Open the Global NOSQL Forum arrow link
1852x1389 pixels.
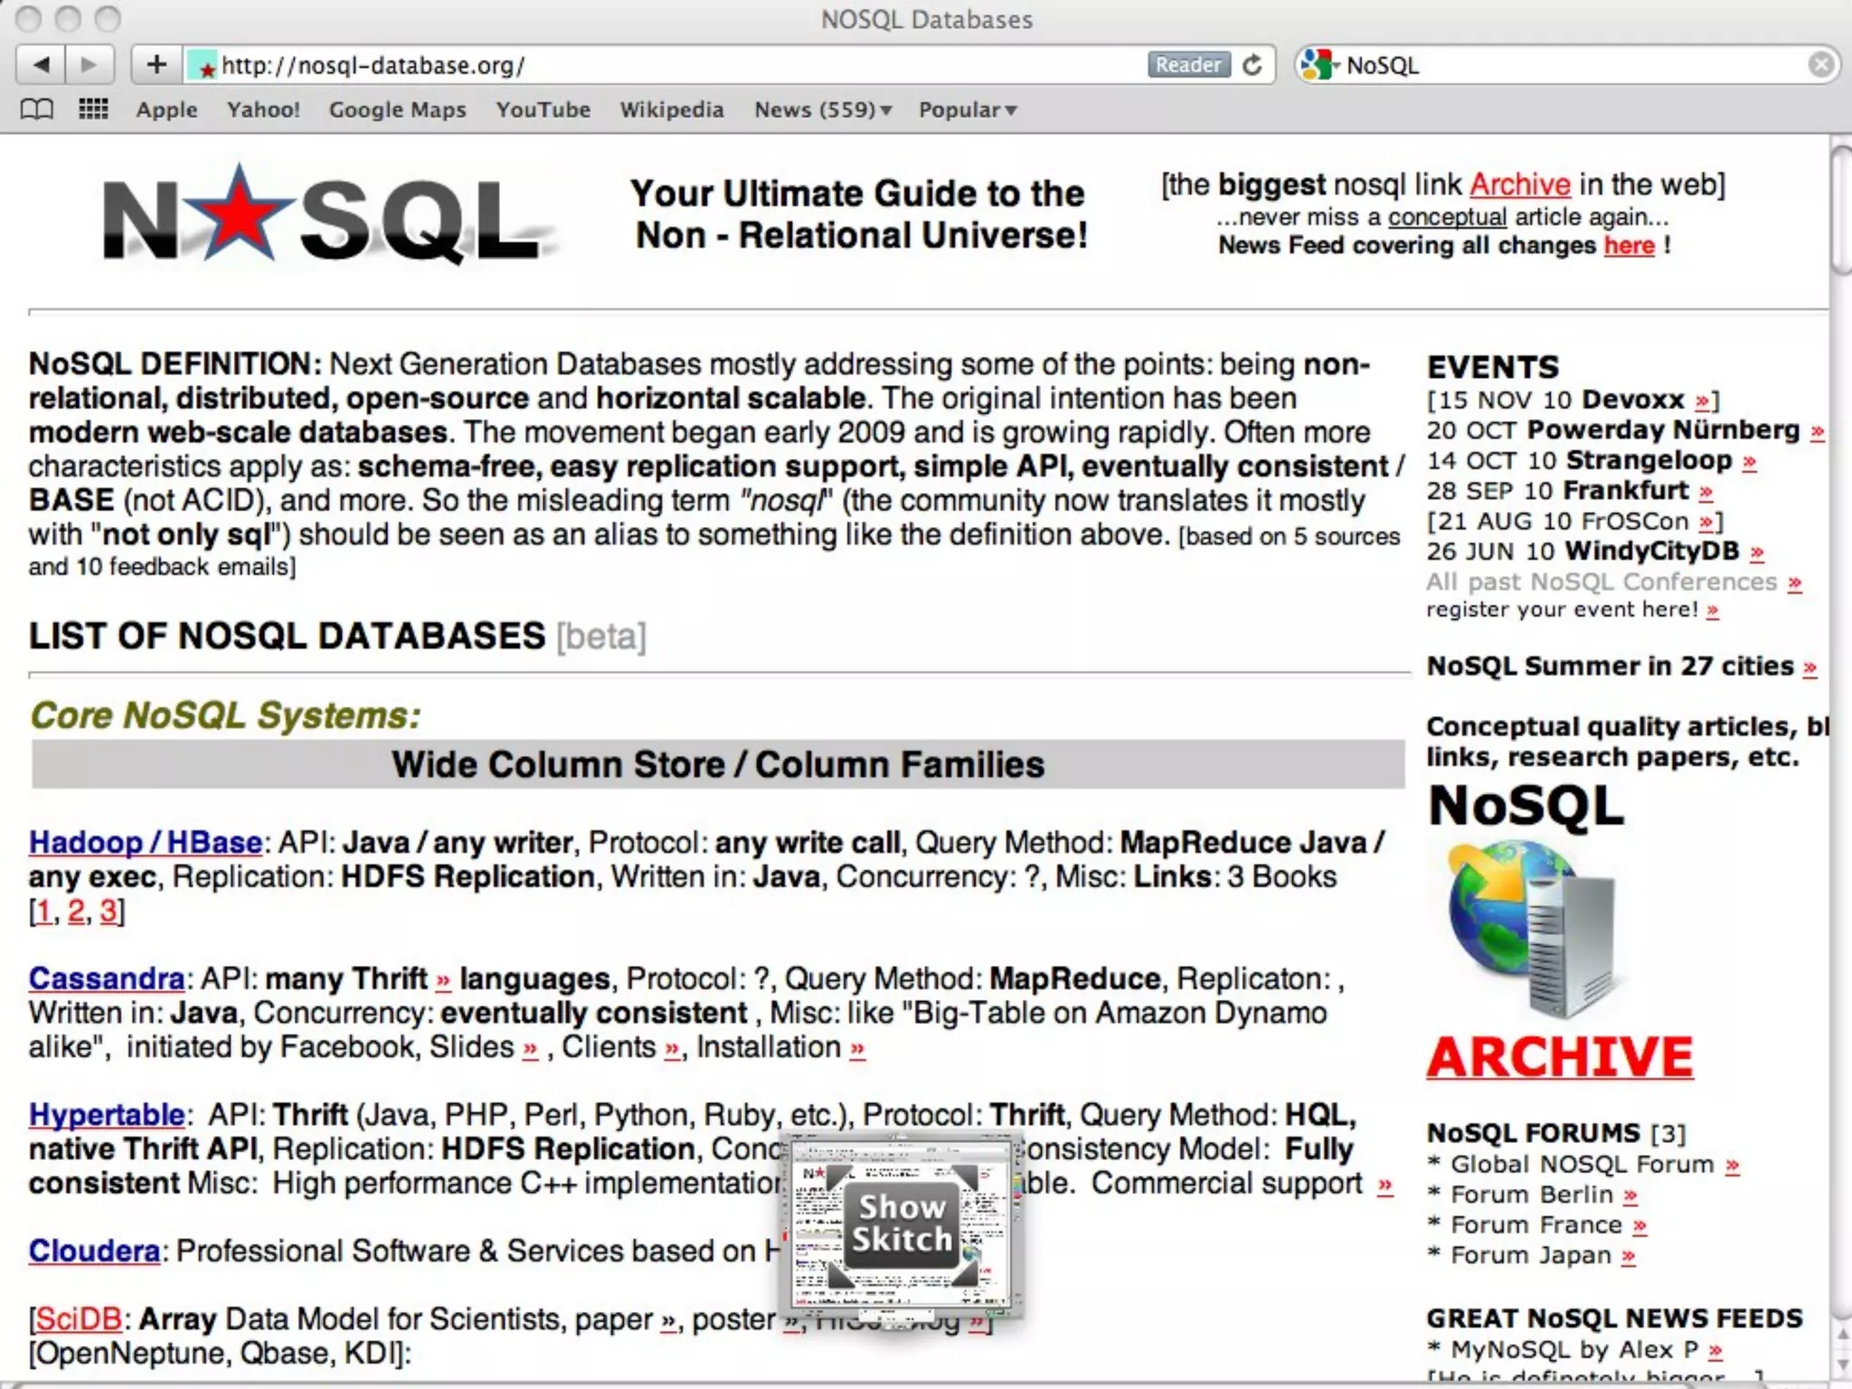(x=1732, y=1167)
